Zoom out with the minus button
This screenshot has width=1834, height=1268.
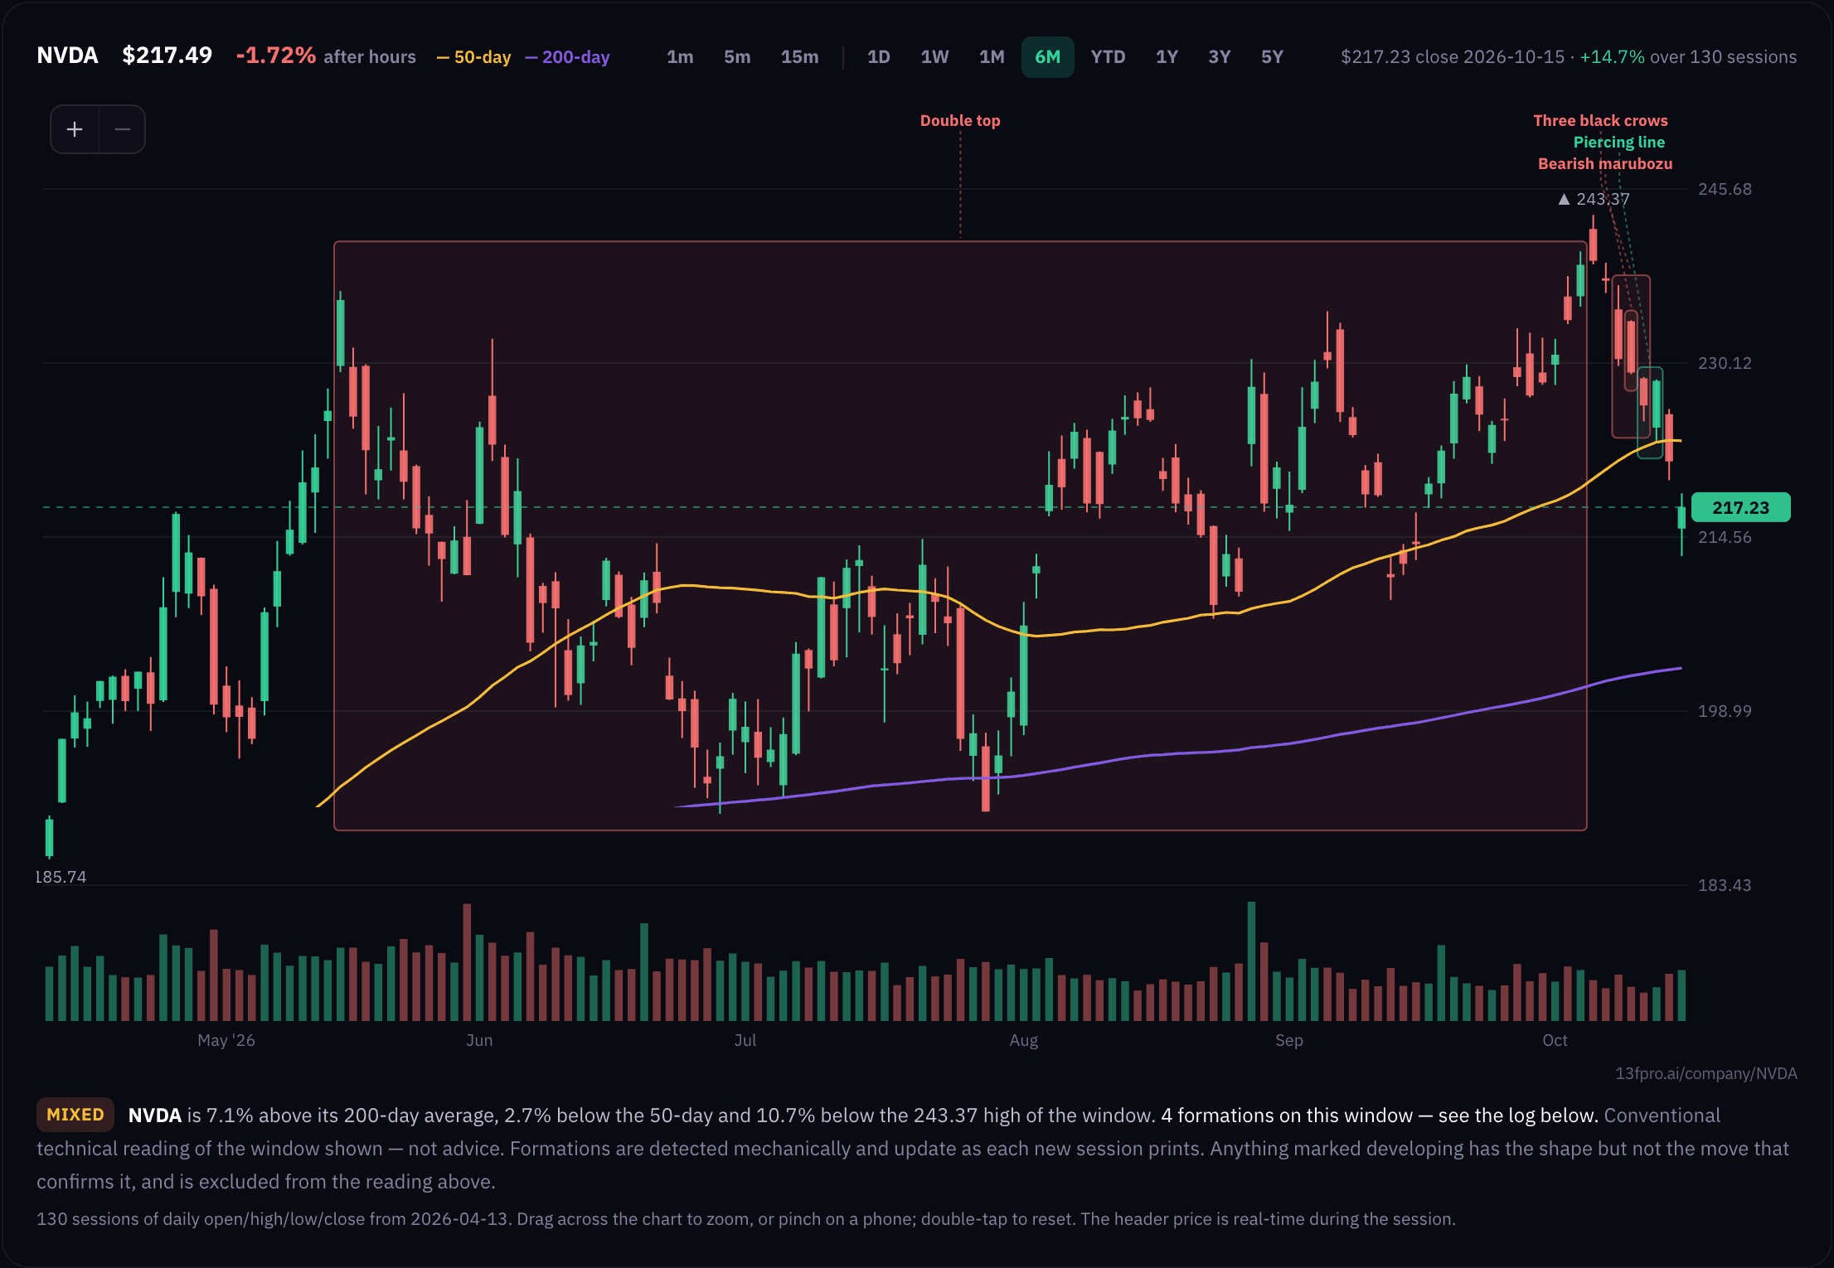click(x=122, y=129)
